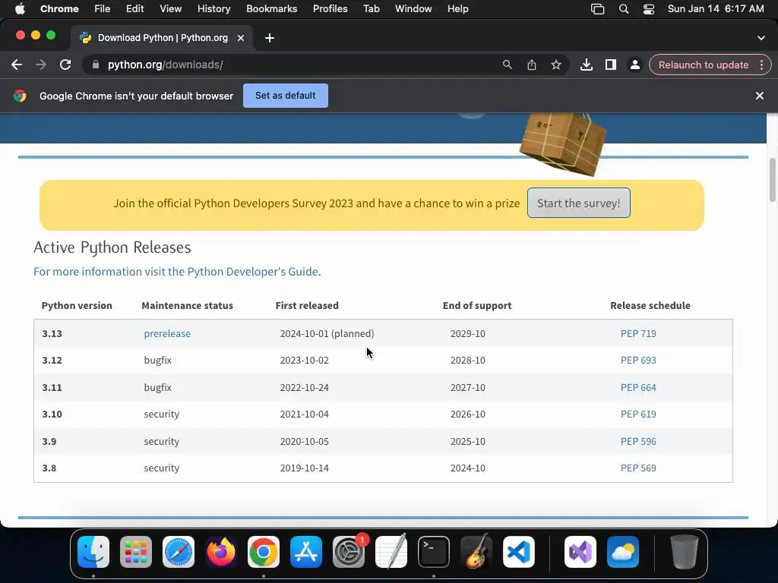This screenshot has width=778, height=583.
Task: Open the History menu
Action: click(x=213, y=9)
